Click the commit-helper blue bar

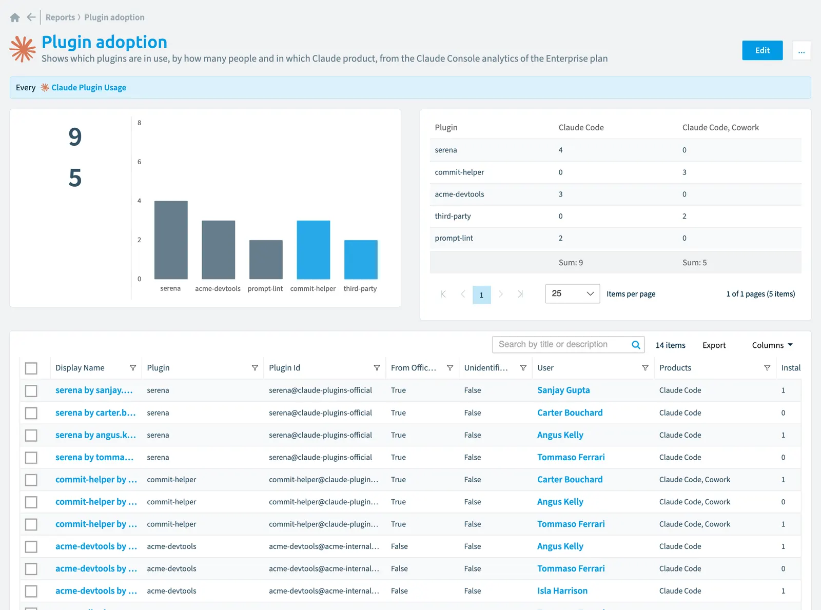314,250
